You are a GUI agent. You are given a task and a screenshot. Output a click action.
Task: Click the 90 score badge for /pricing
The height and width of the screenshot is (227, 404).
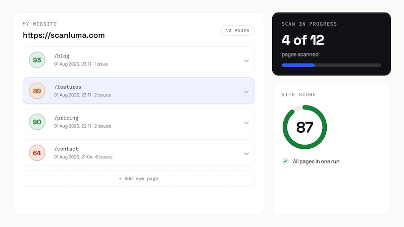(x=37, y=122)
